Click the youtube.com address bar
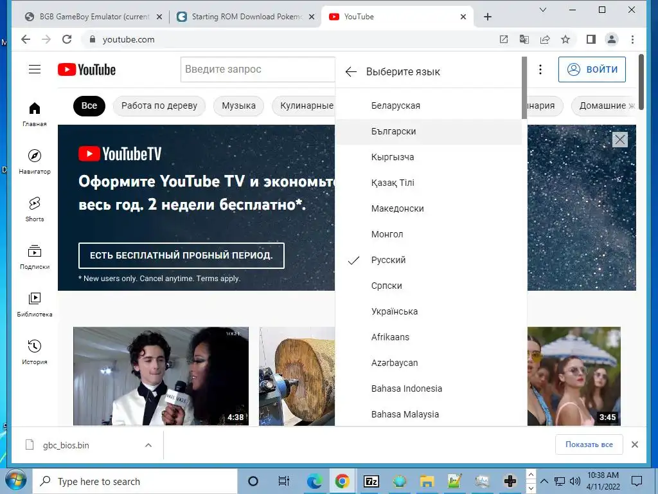The width and height of the screenshot is (658, 494). pyautogui.click(x=290, y=39)
